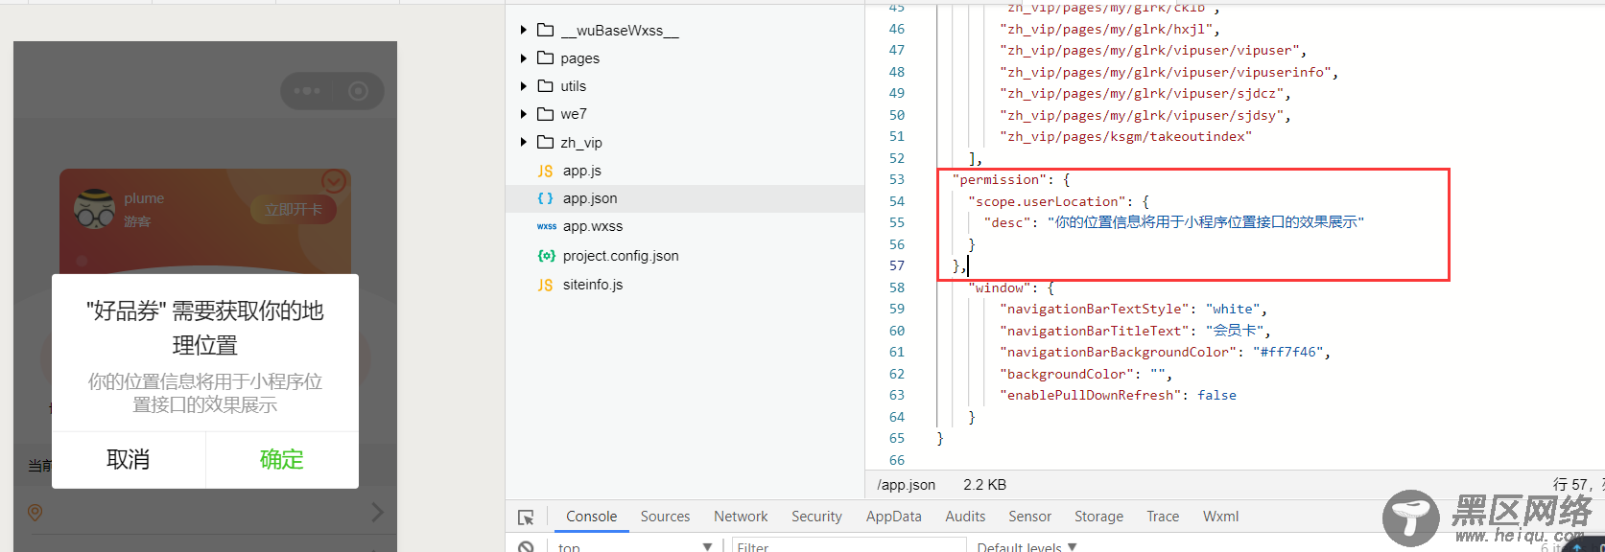The width and height of the screenshot is (1605, 552).
Task: Click the JS icon beside app.js
Action: (x=545, y=171)
